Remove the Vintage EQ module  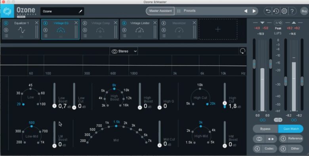pyautogui.click(x=76, y=23)
